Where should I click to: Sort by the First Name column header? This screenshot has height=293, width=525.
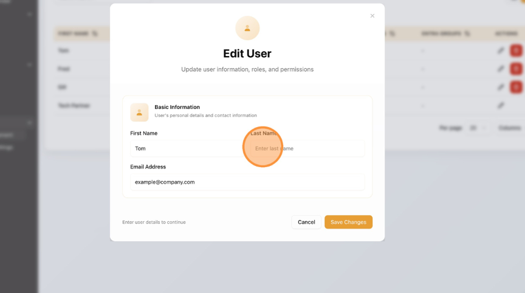[x=77, y=33]
